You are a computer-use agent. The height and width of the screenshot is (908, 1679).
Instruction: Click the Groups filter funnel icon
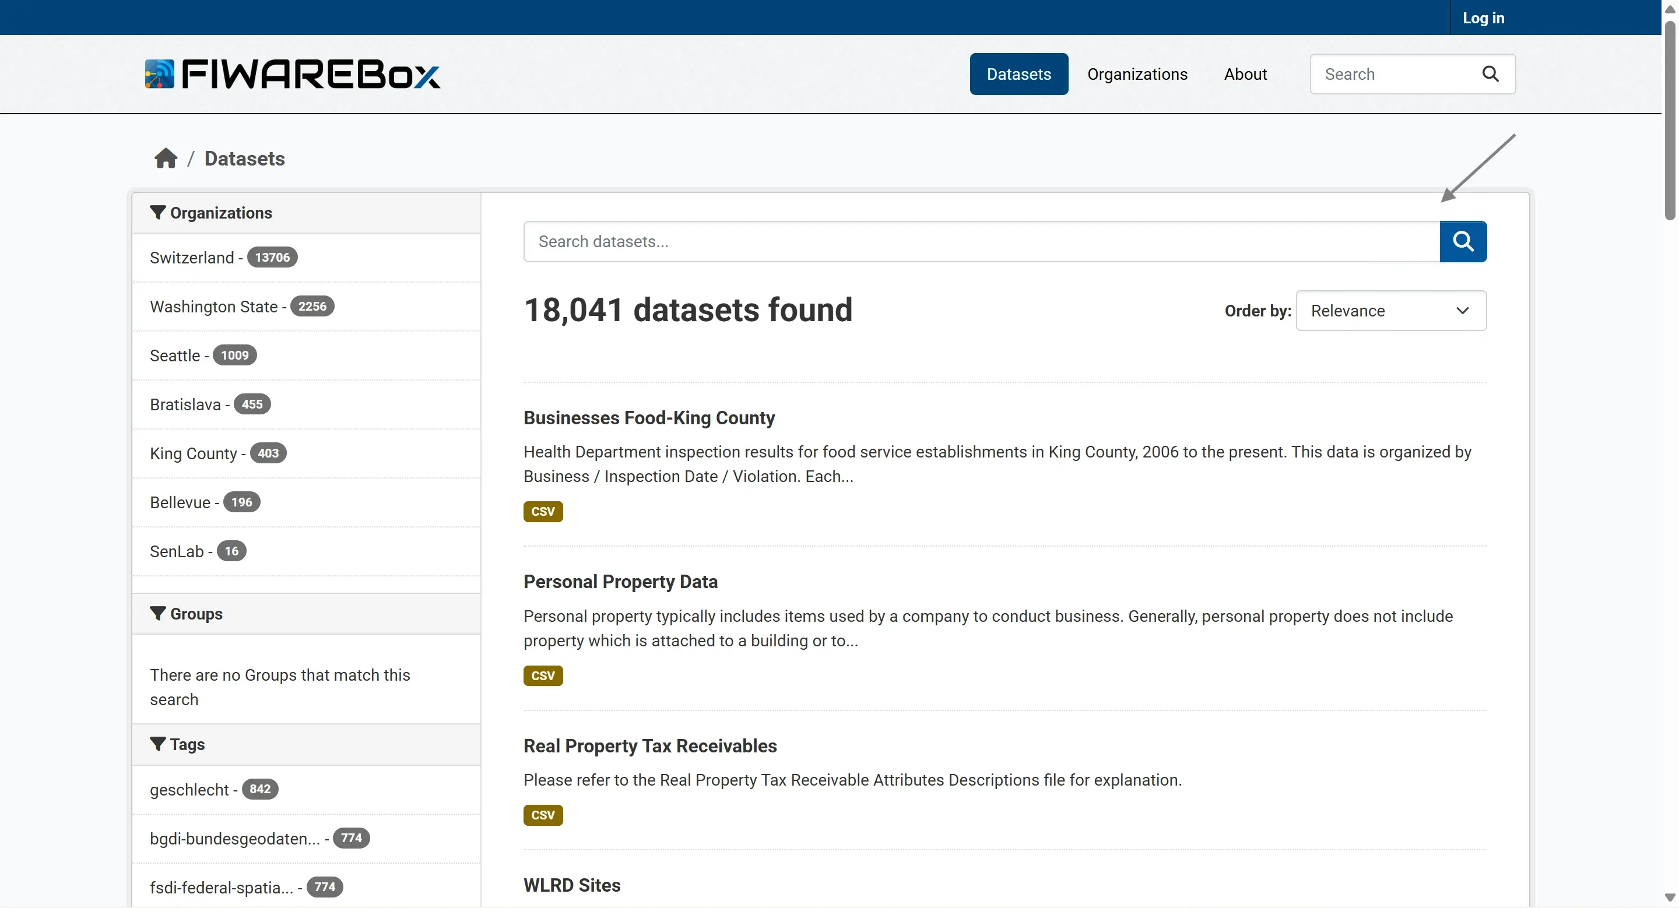click(x=157, y=614)
